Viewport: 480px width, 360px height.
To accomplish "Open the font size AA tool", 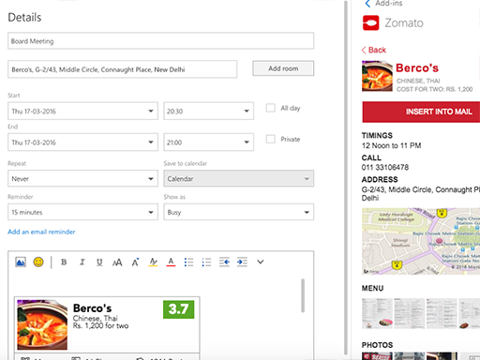I will click(117, 262).
